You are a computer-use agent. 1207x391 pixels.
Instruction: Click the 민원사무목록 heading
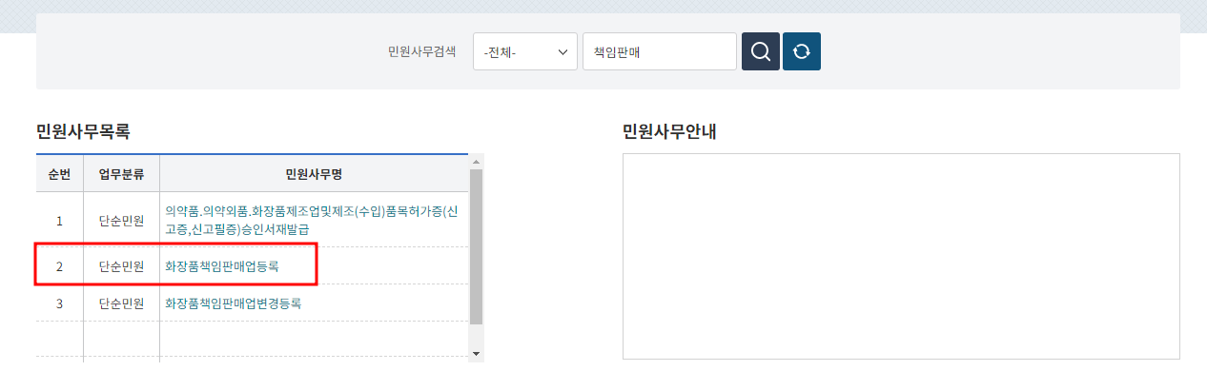tap(83, 131)
